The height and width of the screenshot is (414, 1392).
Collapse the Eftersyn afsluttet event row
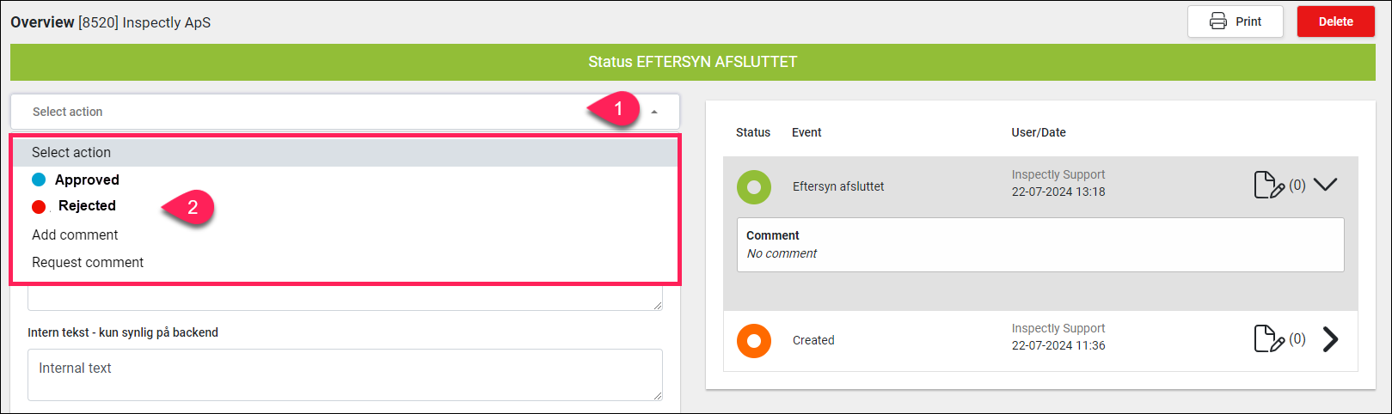(x=1326, y=184)
